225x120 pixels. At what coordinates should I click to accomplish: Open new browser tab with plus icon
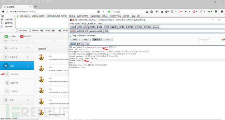click(36, 7)
